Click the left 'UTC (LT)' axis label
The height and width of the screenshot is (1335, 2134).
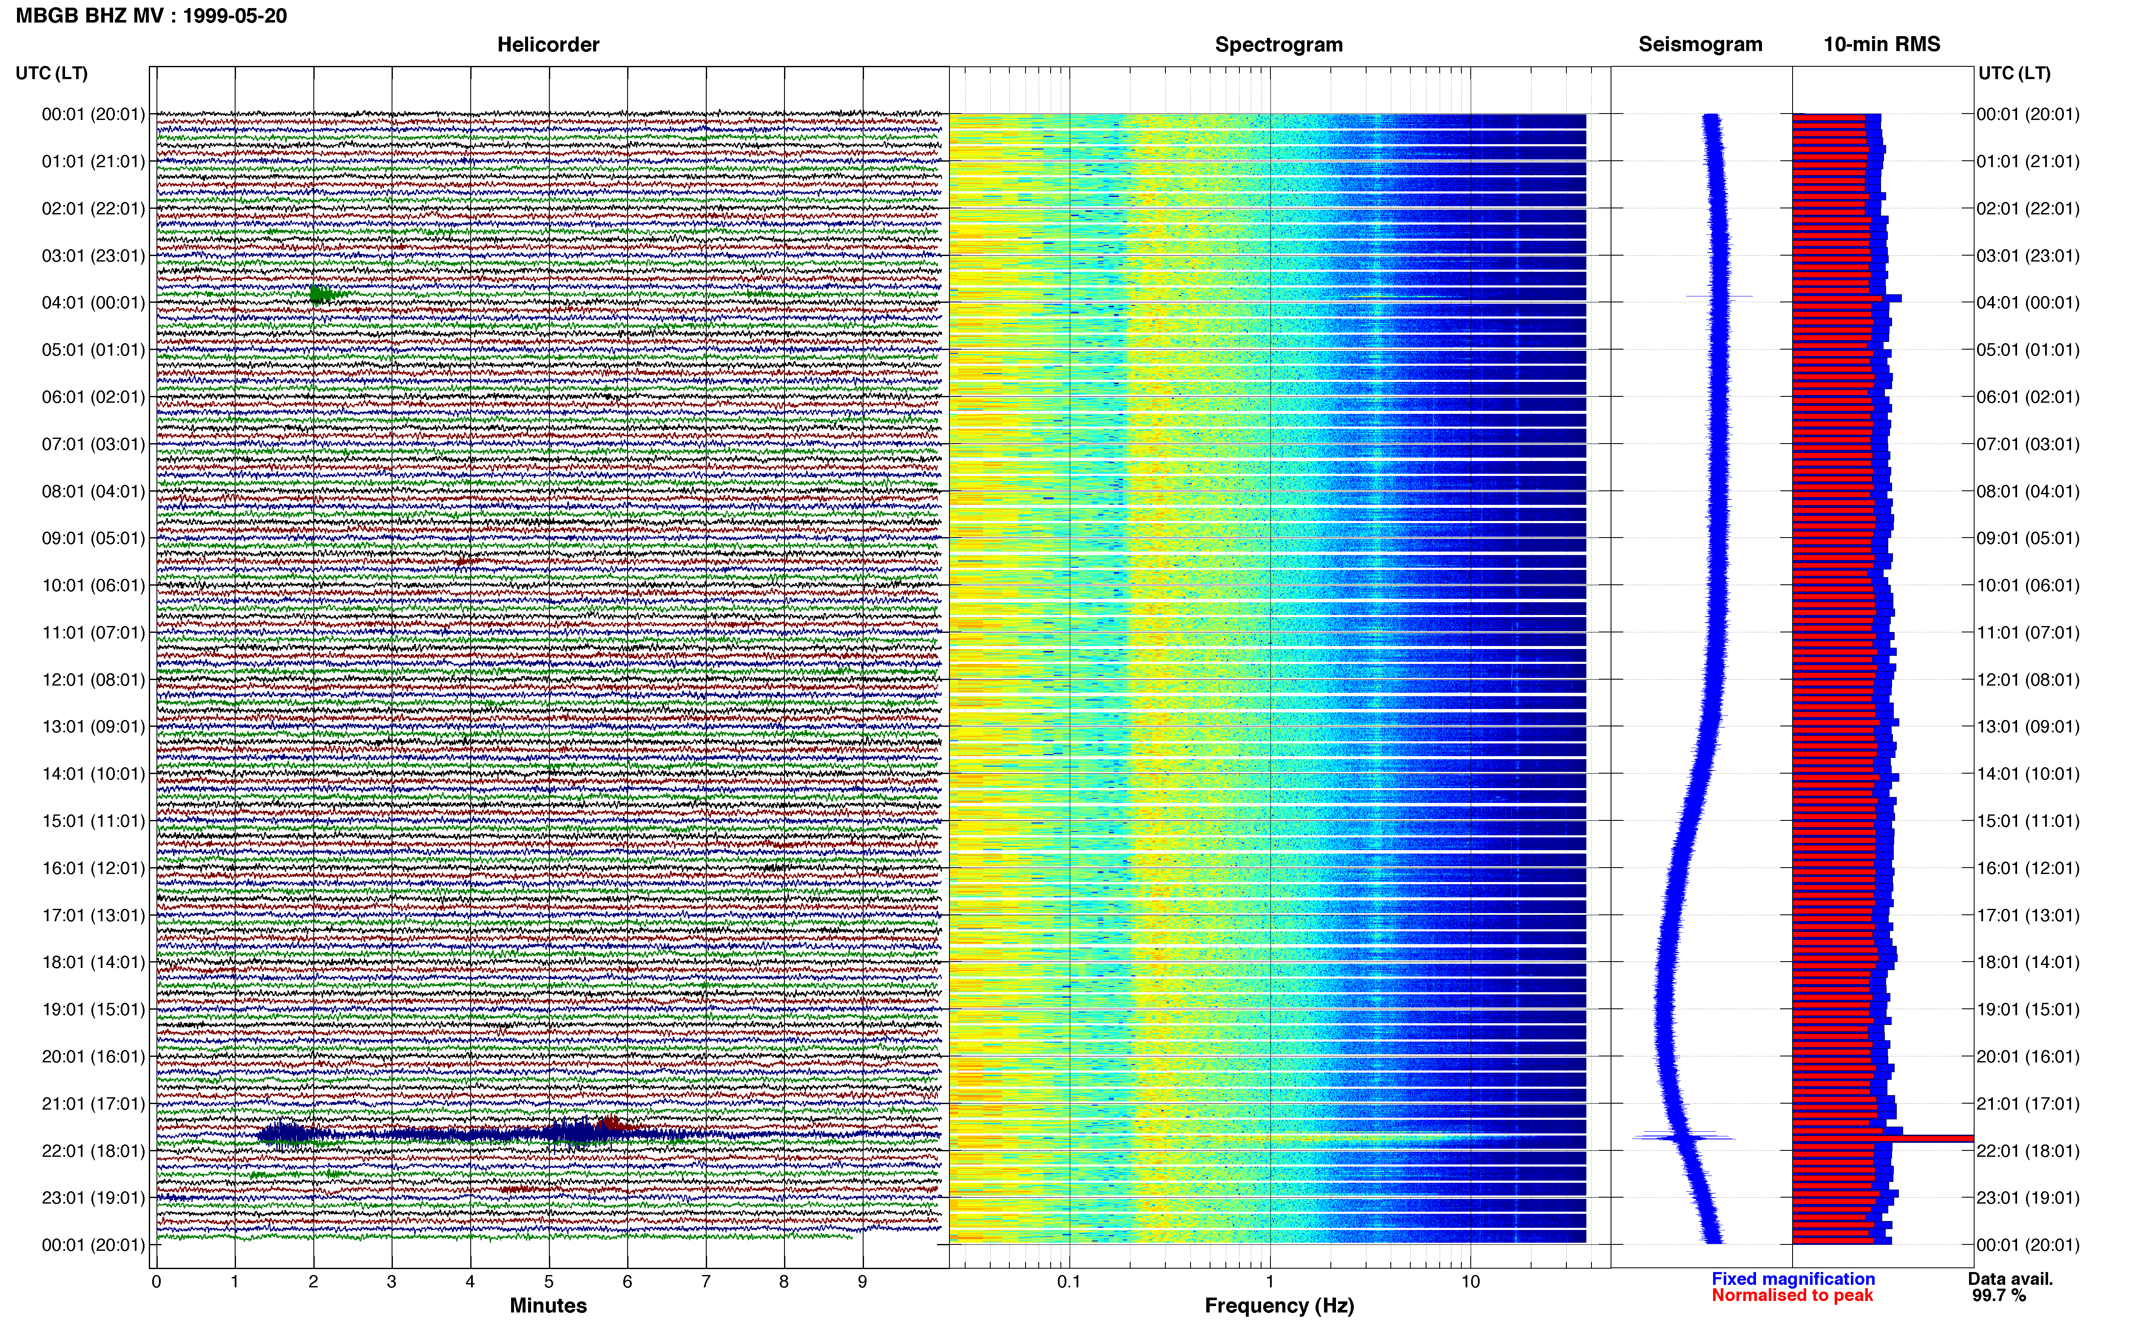point(52,73)
